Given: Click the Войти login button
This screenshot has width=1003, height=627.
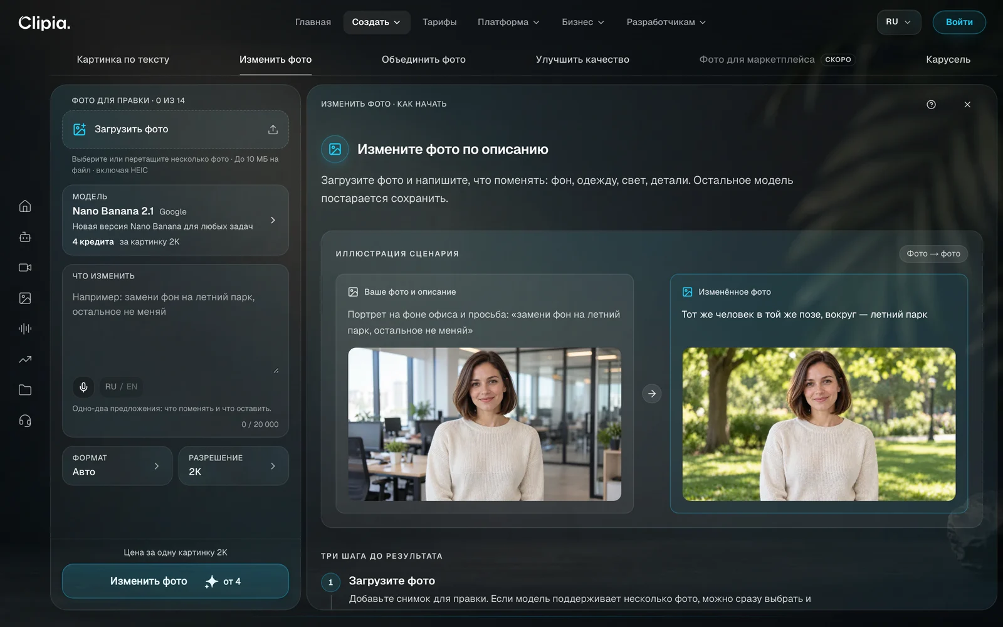Looking at the screenshot, I should coord(959,22).
